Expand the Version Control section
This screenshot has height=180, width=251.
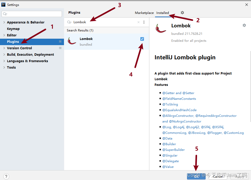pos(4,48)
